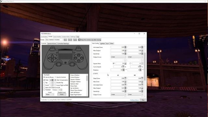Open the Hotkeys/About link
Viewport: 208px width, 117px height.
(x=134, y=100)
